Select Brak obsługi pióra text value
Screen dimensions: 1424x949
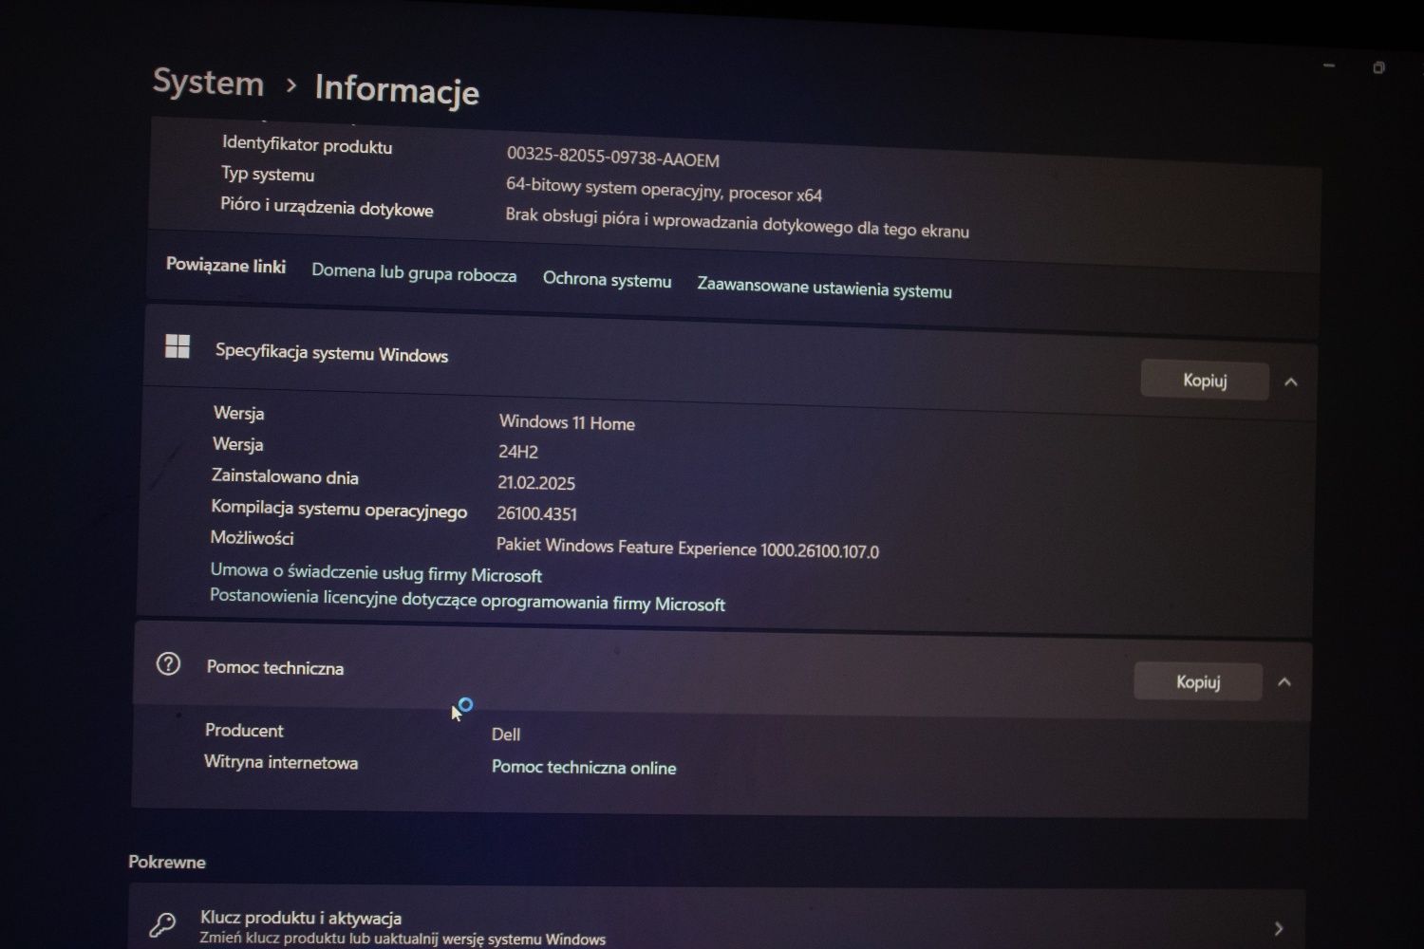[737, 222]
